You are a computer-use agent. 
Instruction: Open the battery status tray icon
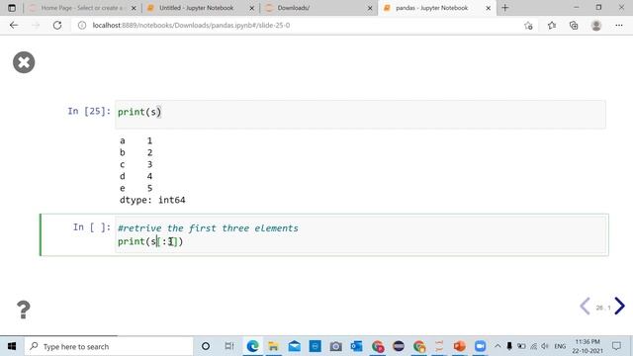point(521,346)
